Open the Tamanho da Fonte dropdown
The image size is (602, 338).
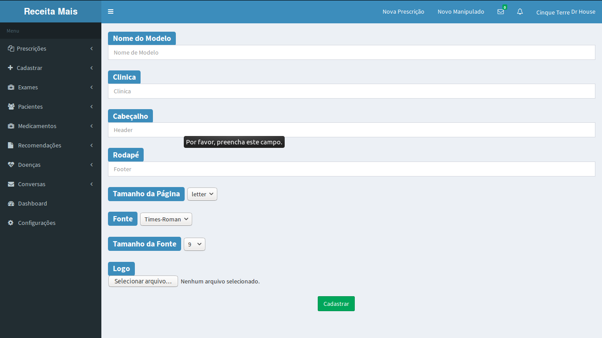click(x=194, y=244)
